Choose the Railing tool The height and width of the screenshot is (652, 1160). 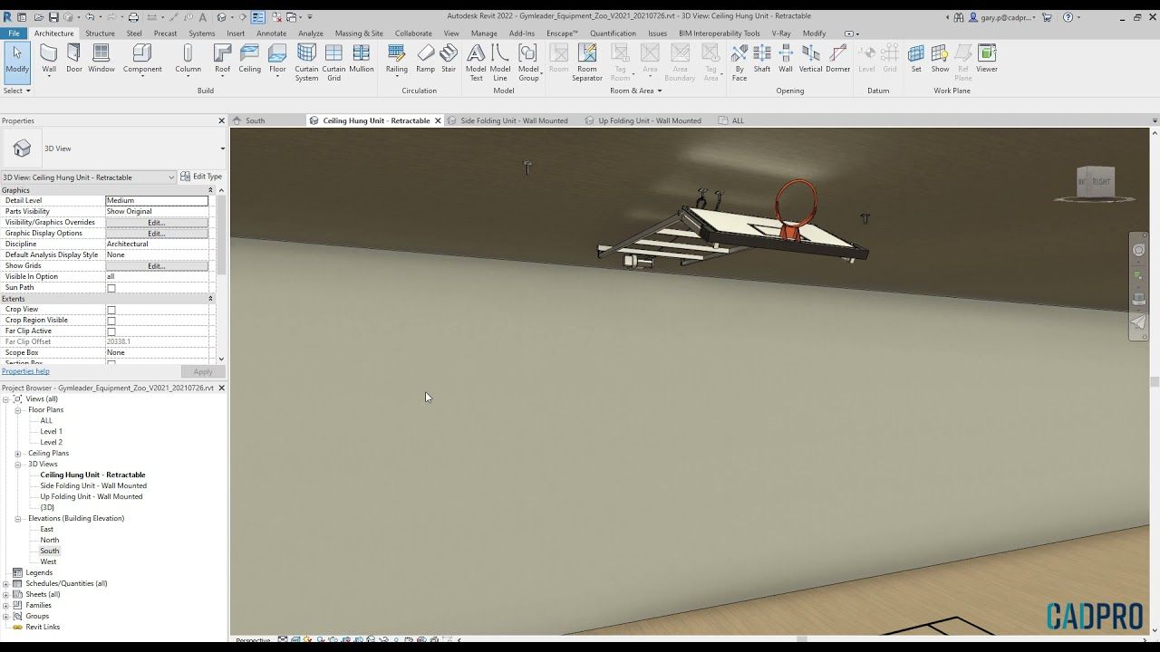pyautogui.click(x=397, y=59)
